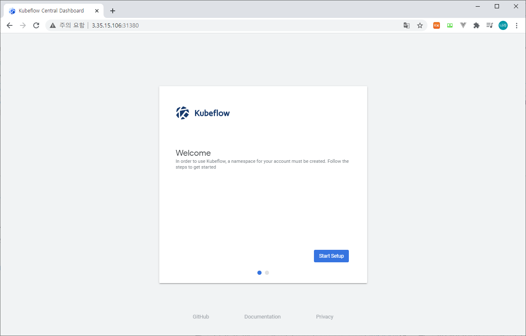Click the Kubeflow wordmark text
Screen dimensions: 526x336
click(212, 113)
